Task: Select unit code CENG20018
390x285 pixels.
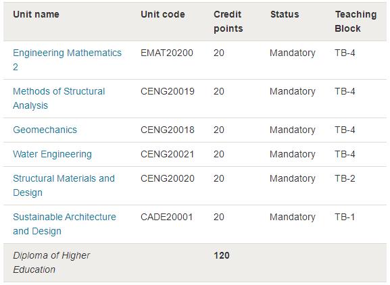Action: [x=168, y=130]
